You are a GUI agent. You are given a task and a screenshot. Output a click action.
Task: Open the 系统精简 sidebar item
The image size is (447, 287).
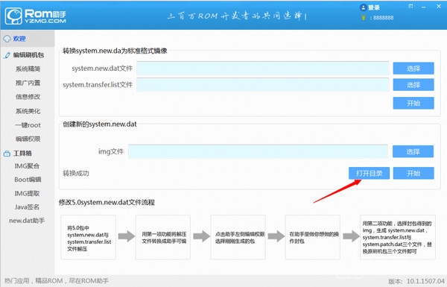pyautogui.click(x=28, y=69)
